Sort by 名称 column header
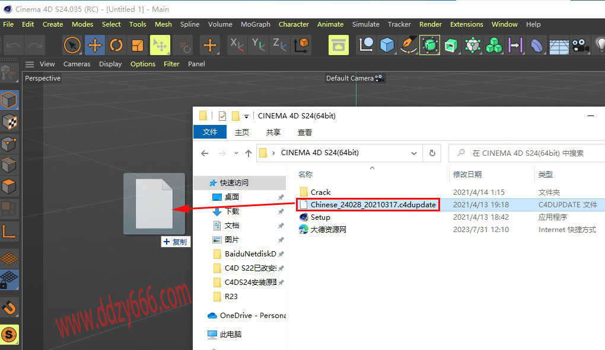 click(x=305, y=175)
